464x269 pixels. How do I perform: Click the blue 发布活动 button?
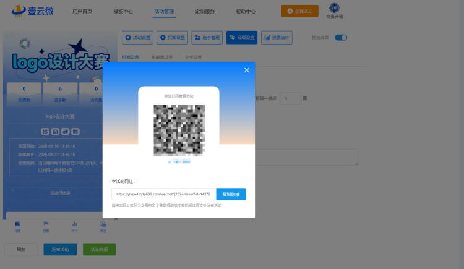60,249
